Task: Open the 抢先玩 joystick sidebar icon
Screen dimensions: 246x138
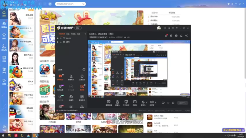Action: 4,48
